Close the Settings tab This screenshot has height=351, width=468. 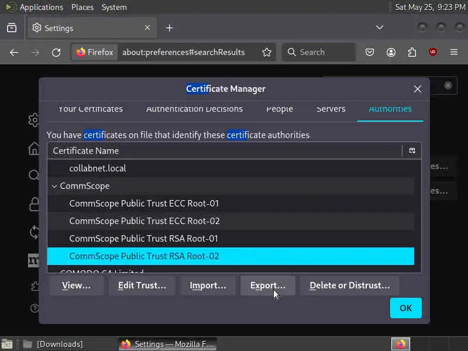(x=147, y=27)
